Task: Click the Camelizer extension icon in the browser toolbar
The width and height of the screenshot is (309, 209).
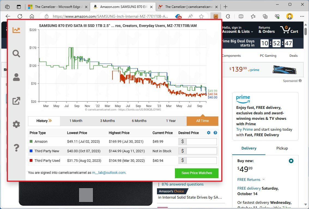Action: coord(216,16)
